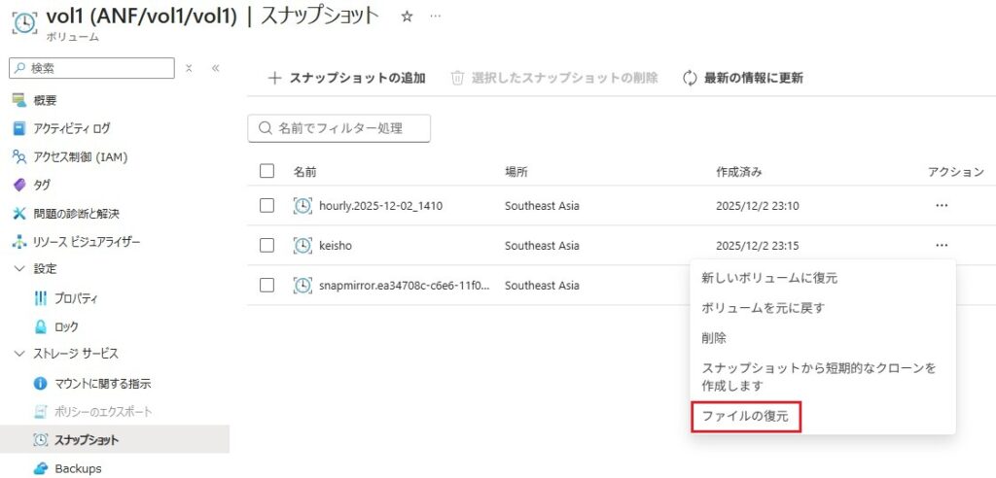996x478 pixels.
Task: Open アクセス制御 (IAM) page
Action: pos(80,156)
